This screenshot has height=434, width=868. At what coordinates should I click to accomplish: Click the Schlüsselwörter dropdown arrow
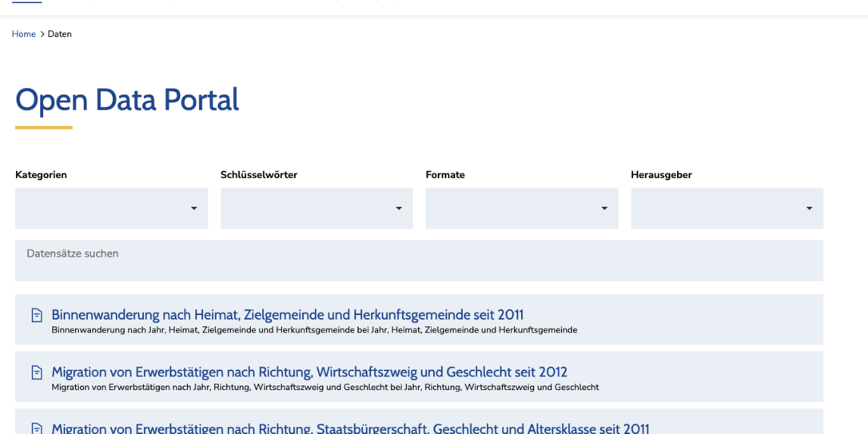[x=399, y=209]
